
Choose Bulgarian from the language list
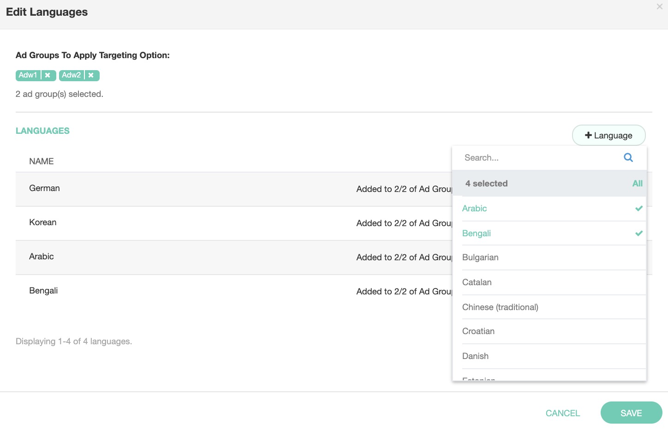coord(480,257)
